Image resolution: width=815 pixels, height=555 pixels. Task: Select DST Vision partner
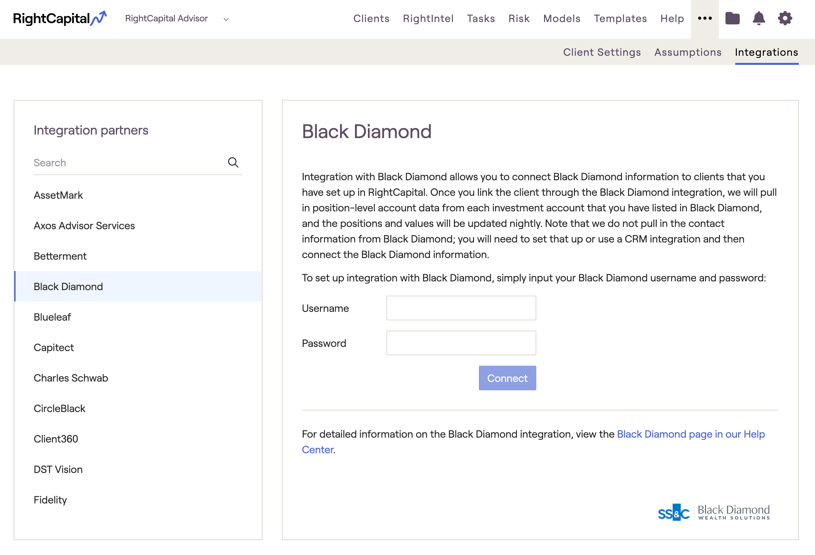[x=138, y=469]
